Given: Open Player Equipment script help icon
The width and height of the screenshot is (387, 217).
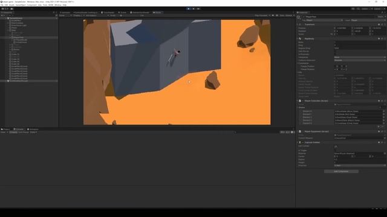Looking at the screenshot, I should tap(379, 131).
